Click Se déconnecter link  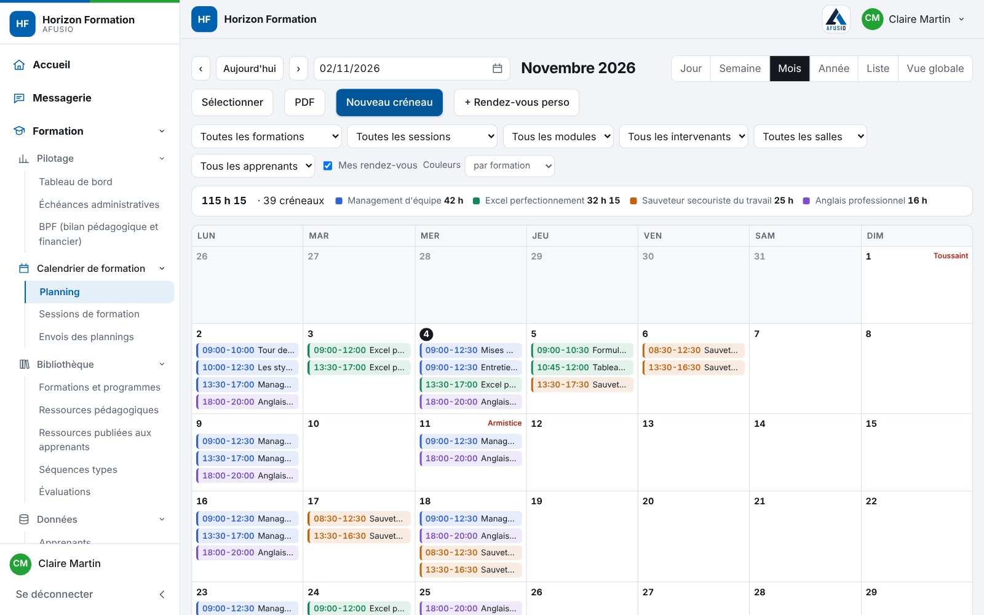pyautogui.click(x=55, y=594)
